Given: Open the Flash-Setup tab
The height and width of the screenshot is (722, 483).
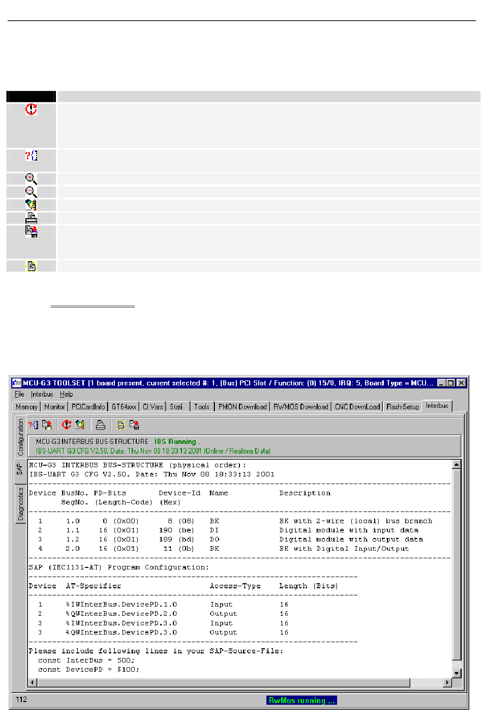Looking at the screenshot, I should coord(402,407).
